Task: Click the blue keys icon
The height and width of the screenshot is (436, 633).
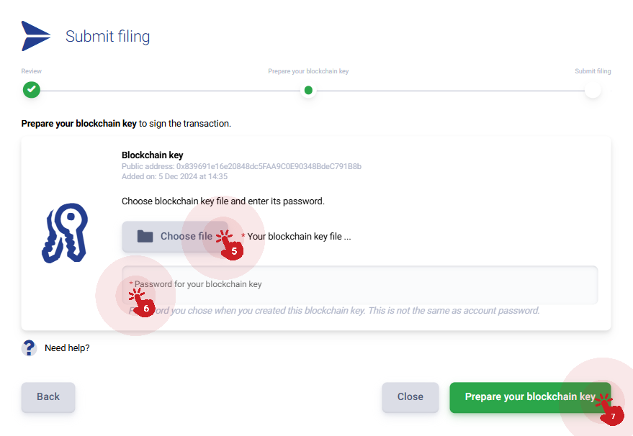Action: [x=65, y=233]
